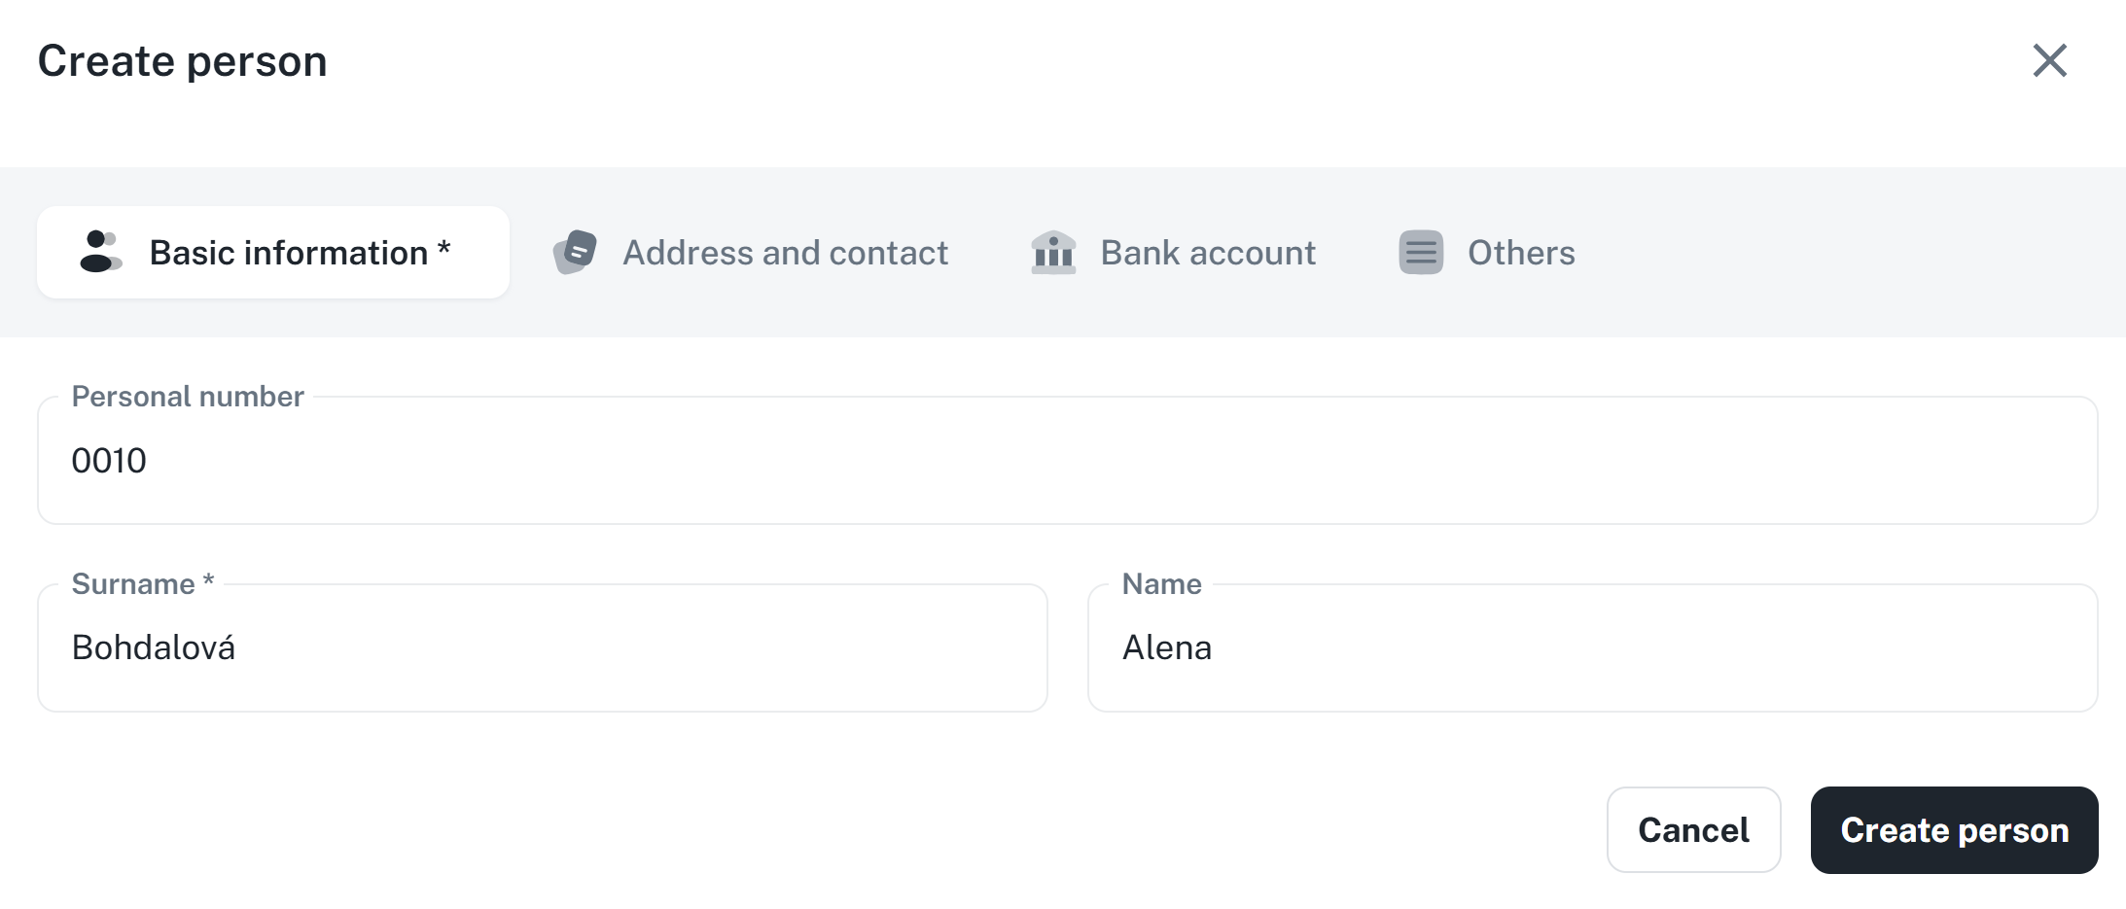Viewport: 2126px width, 909px height.
Task: Click the Create person dialog title
Action: pos(182,61)
